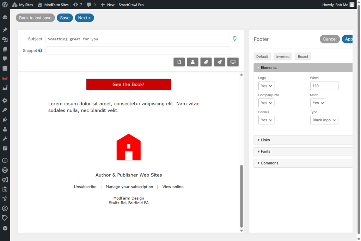
Task: Change the Type Black logo dropdown
Action: click(324, 120)
